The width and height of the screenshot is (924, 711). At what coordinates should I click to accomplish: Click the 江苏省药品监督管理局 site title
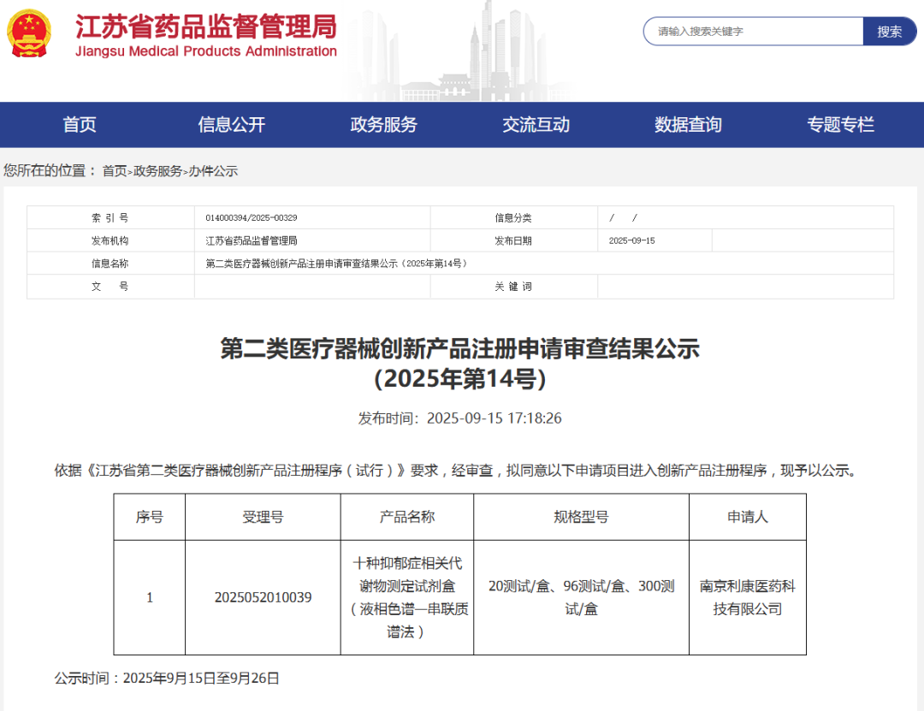tap(206, 27)
